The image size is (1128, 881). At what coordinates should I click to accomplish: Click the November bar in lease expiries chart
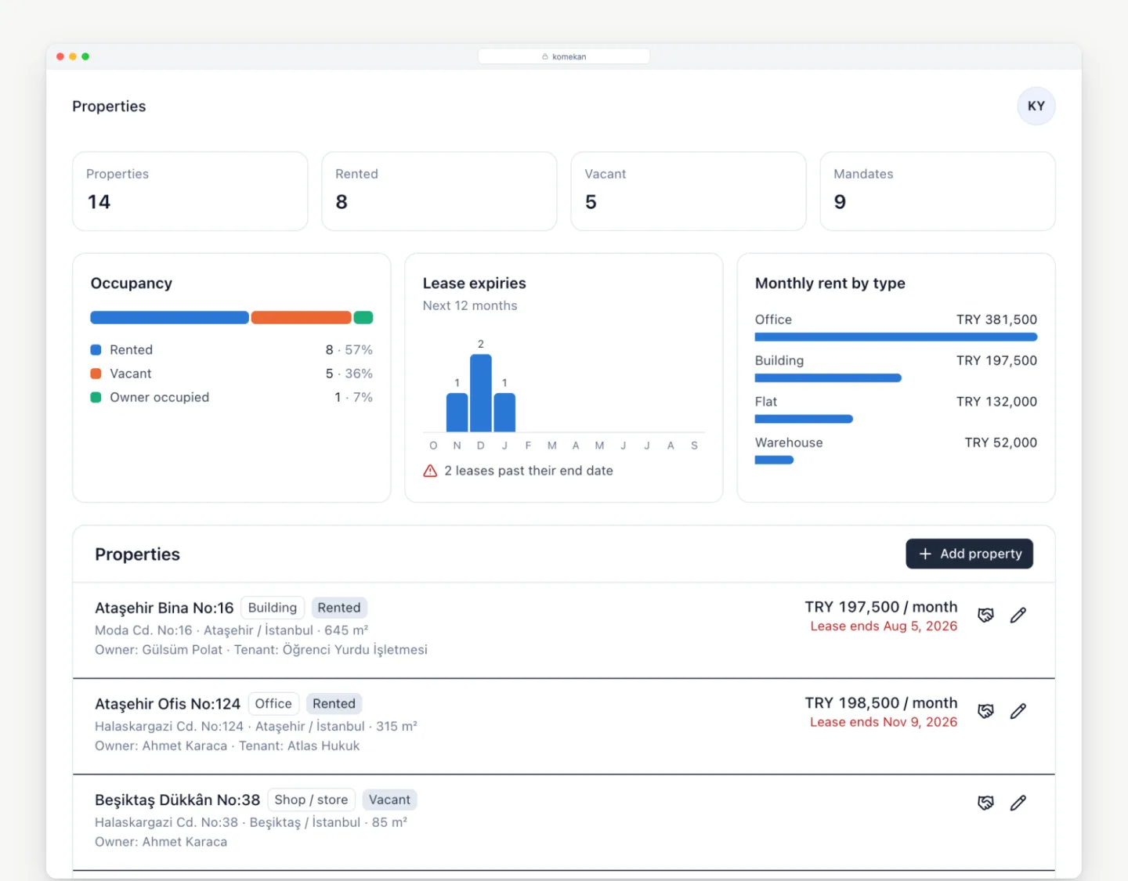(x=457, y=412)
